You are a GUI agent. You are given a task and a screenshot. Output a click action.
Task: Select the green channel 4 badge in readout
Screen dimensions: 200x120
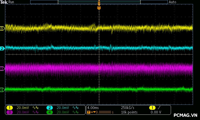coord(50,112)
